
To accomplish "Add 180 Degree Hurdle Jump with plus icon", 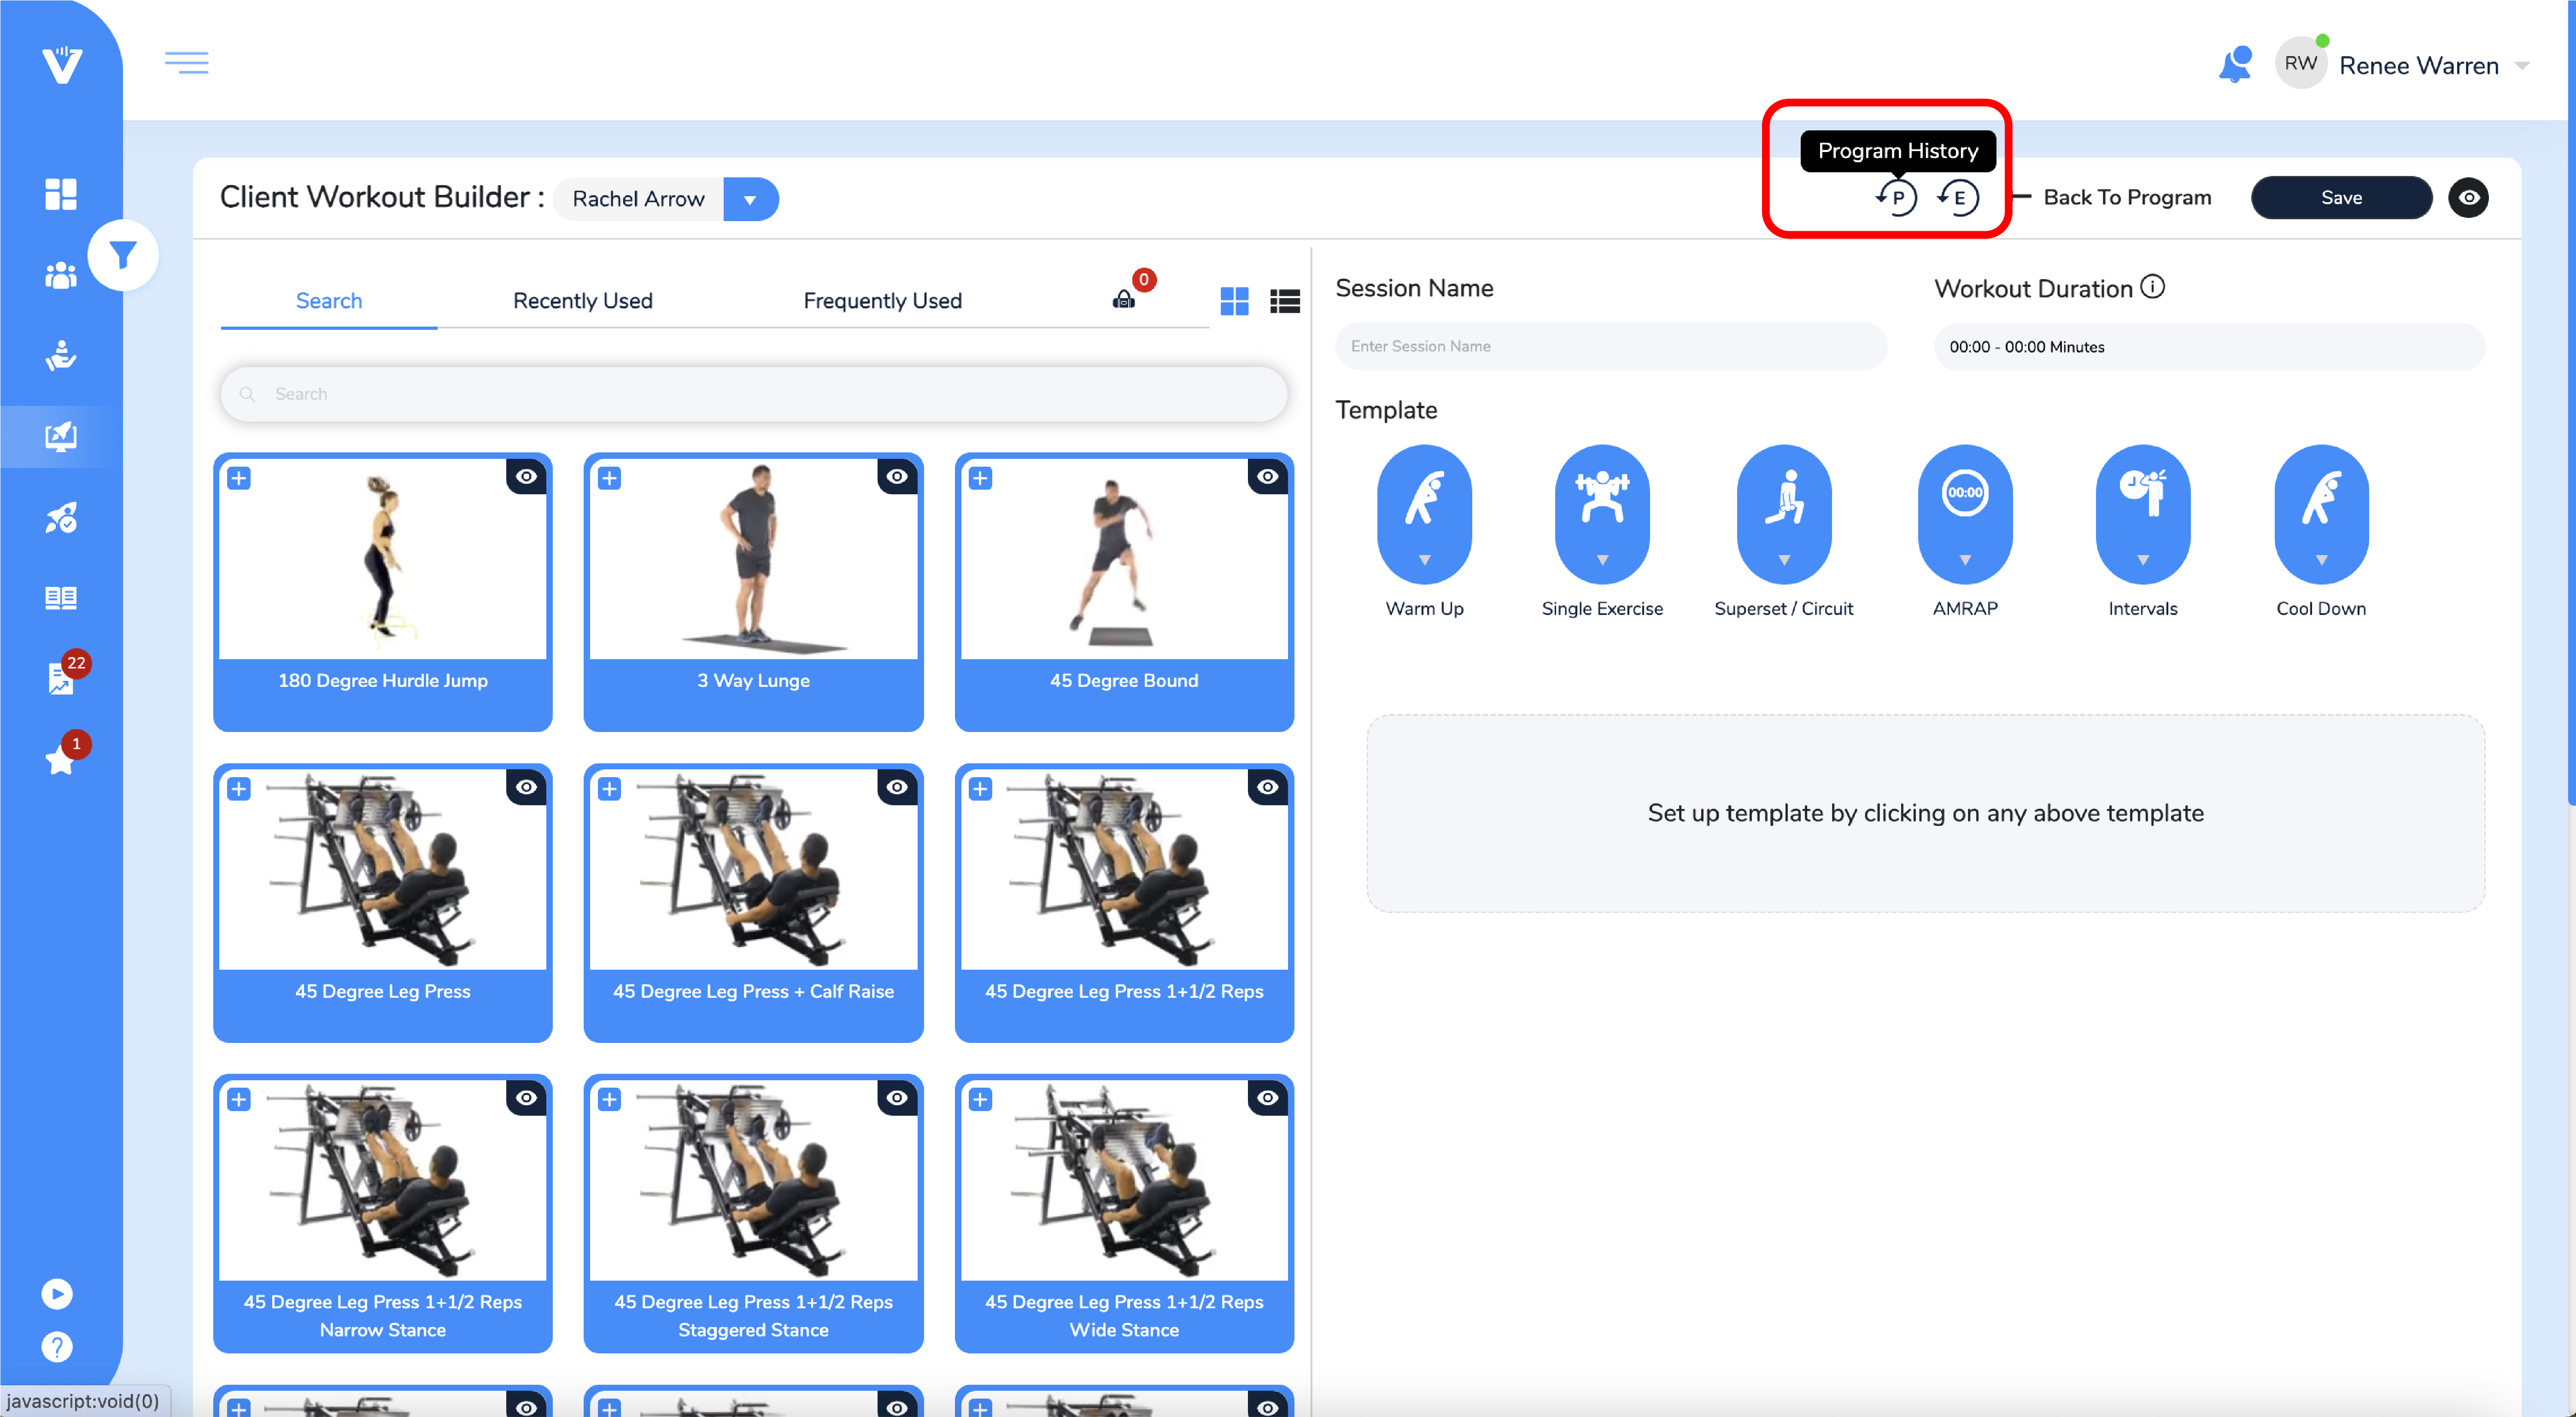I will click(239, 478).
